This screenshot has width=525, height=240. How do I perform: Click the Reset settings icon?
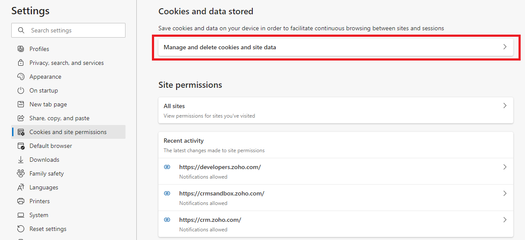[x=20, y=229]
